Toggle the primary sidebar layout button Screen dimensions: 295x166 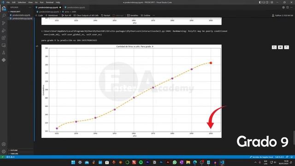[260, 2]
